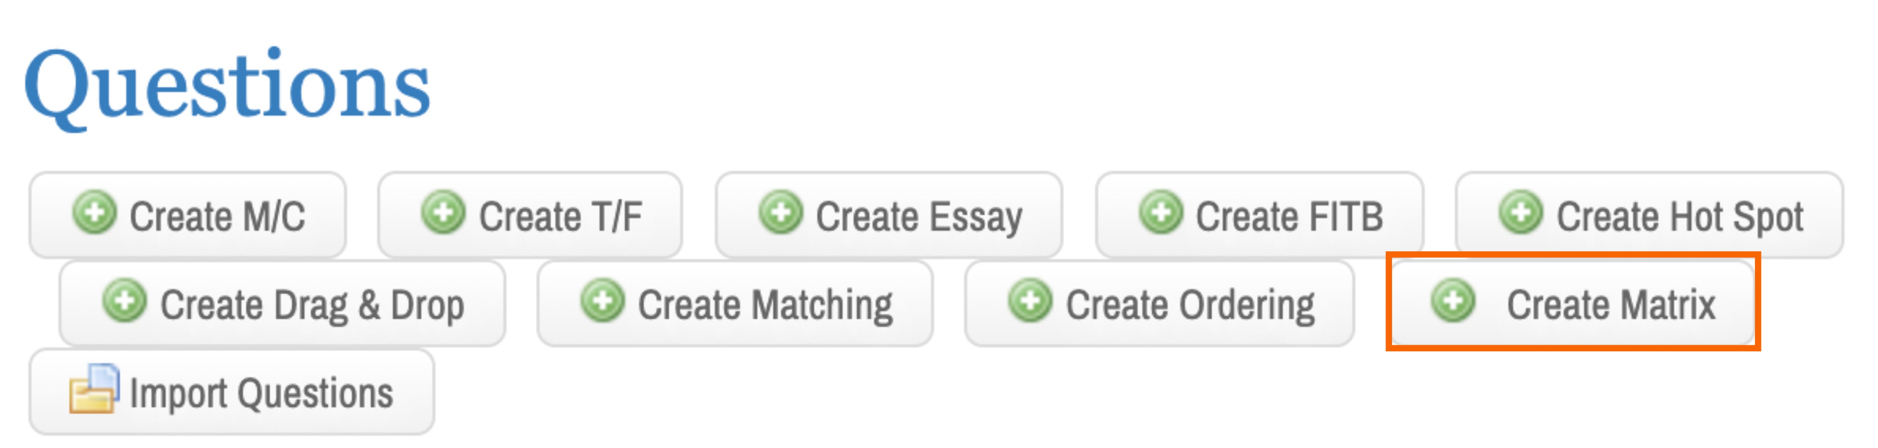Click the green plus icon on Create FITB

[1161, 213]
